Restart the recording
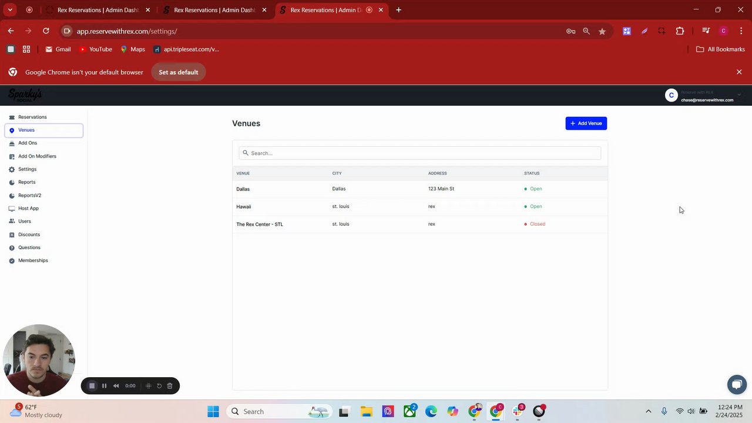The height and width of the screenshot is (423, 752). (159, 386)
